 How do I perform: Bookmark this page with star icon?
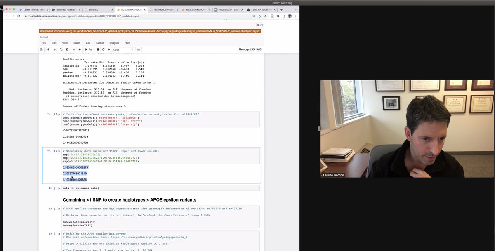(265, 16)
